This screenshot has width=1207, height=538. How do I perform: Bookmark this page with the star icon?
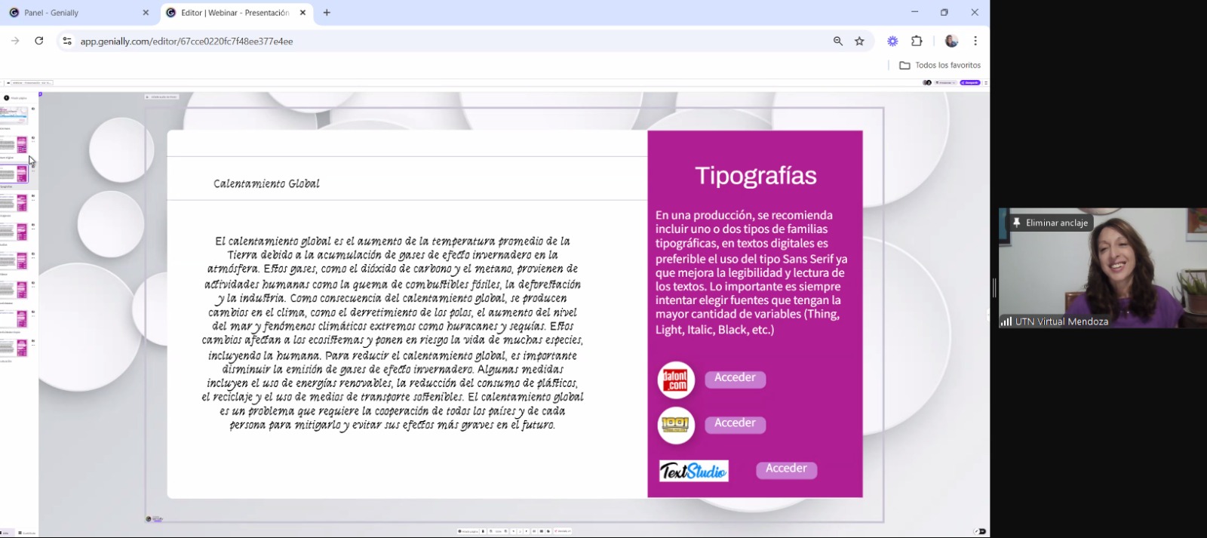click(859, 42)
